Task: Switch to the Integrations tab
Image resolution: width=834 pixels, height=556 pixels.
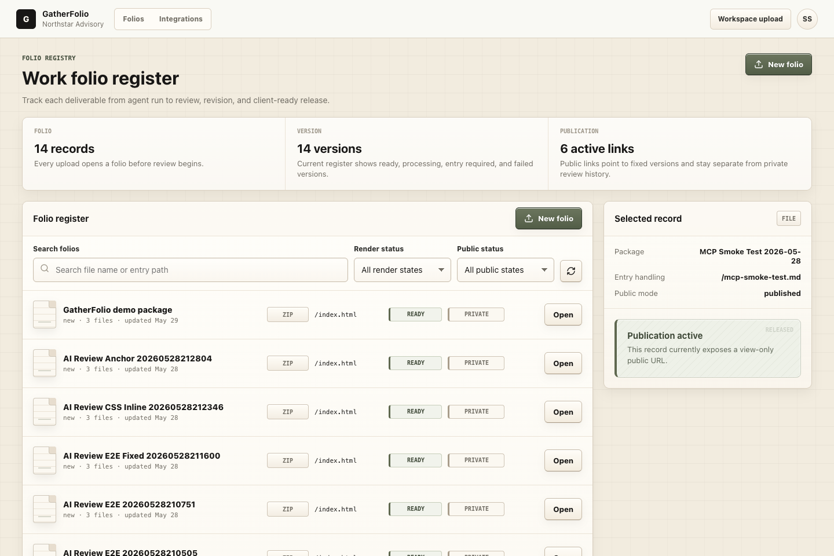Action: pos(181,19)
